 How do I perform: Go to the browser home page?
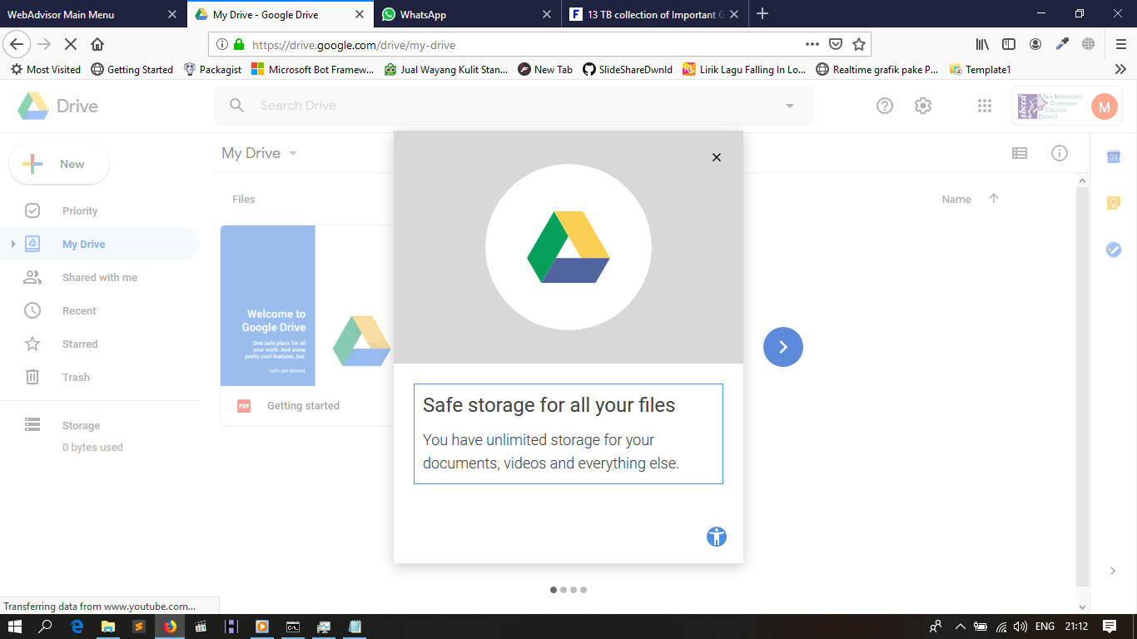[x=97, y=44]
